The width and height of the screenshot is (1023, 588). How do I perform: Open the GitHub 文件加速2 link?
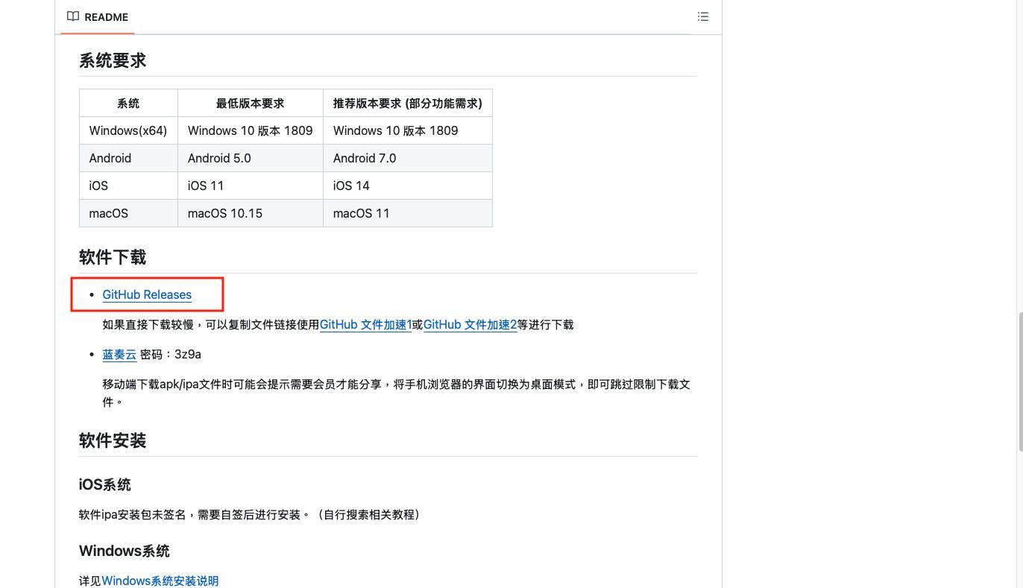(470, 324)
